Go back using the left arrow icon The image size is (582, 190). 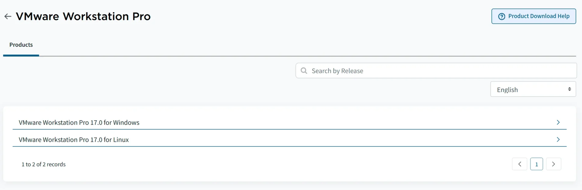(x=8, y=16)
